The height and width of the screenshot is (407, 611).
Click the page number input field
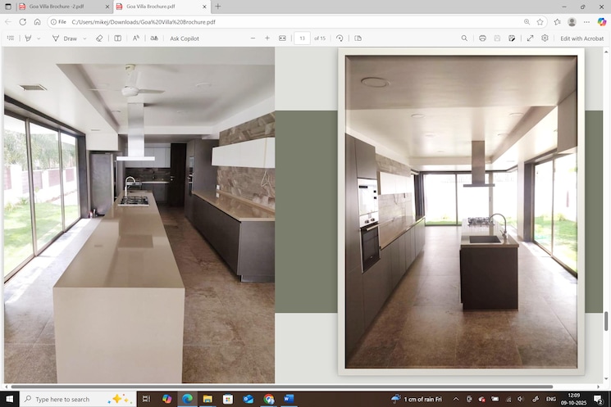[302, 38]
